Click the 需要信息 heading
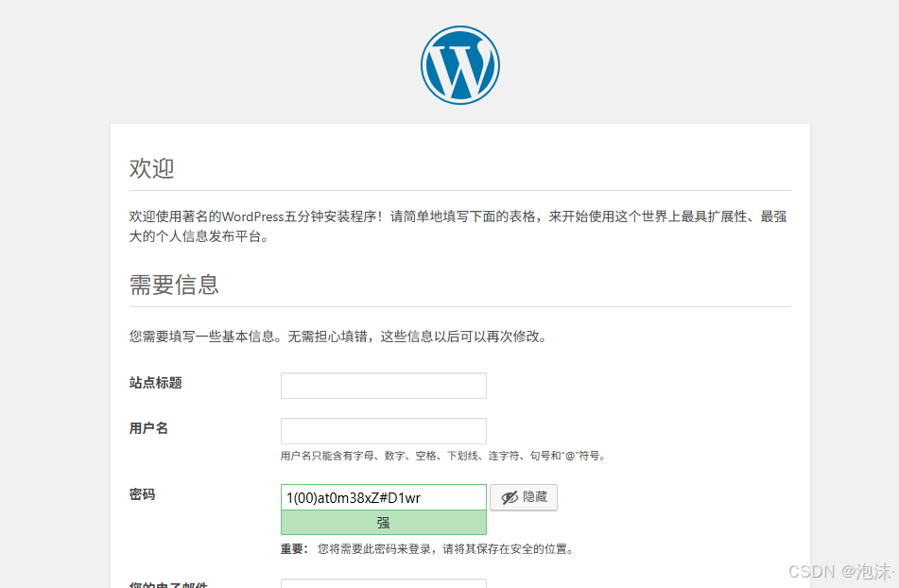Viewport: 899px width, 588px height. tap(174, 285)
